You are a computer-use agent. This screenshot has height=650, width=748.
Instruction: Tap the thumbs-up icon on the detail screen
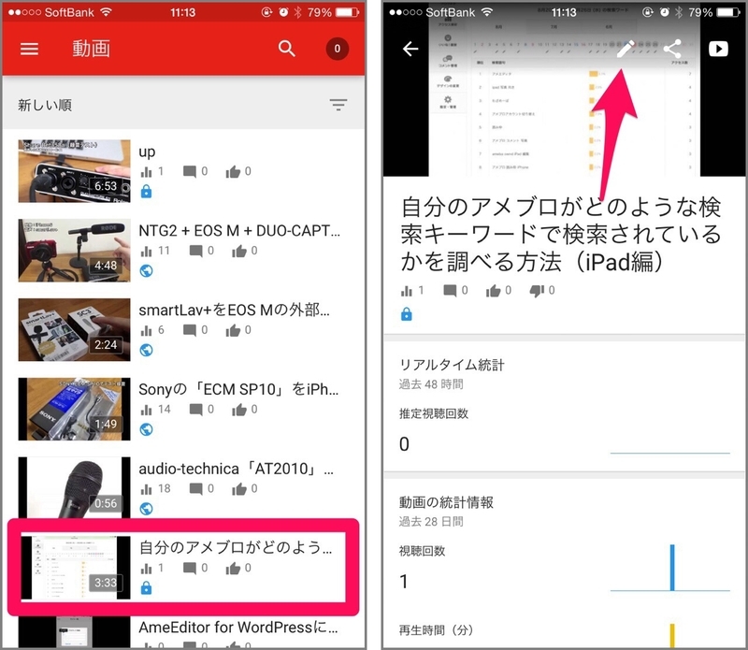(x=493, y=291)
